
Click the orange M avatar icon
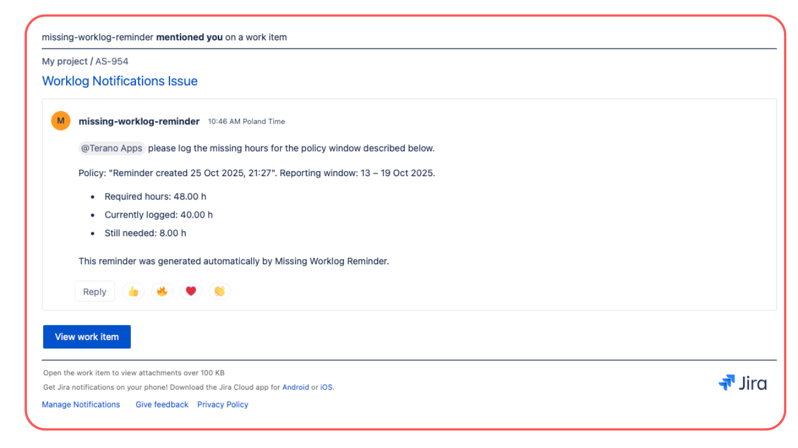61,121
